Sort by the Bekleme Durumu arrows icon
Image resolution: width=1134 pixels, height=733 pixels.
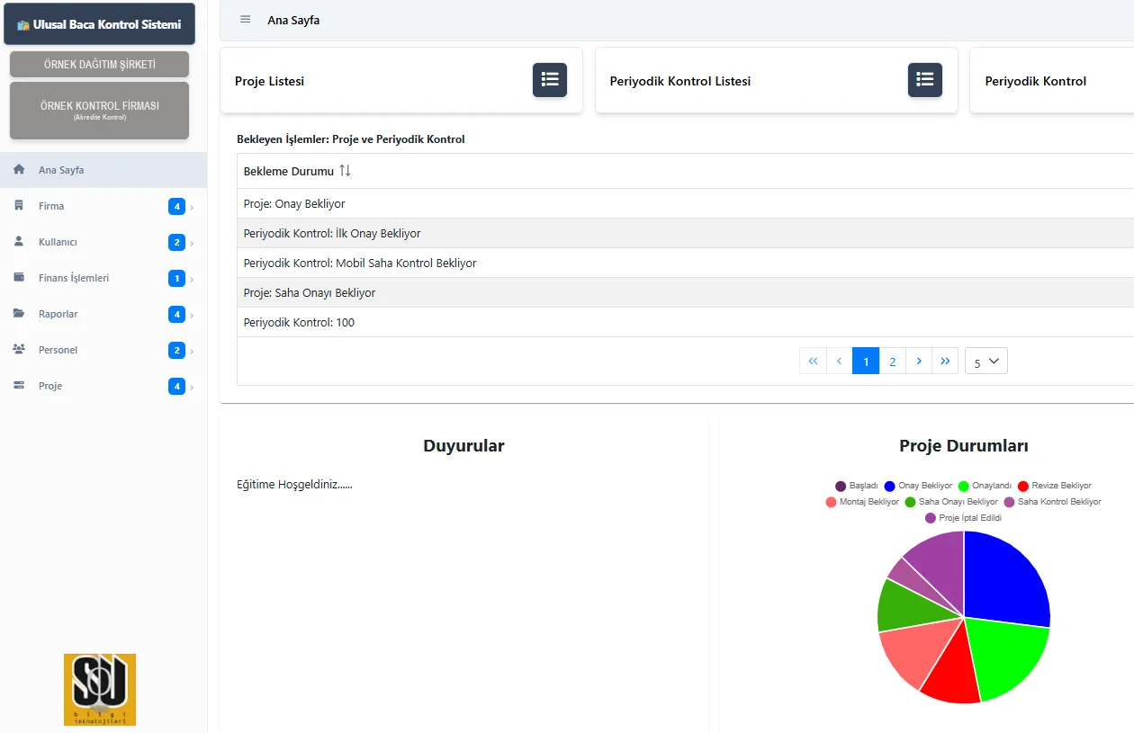[x=345, y=171]
